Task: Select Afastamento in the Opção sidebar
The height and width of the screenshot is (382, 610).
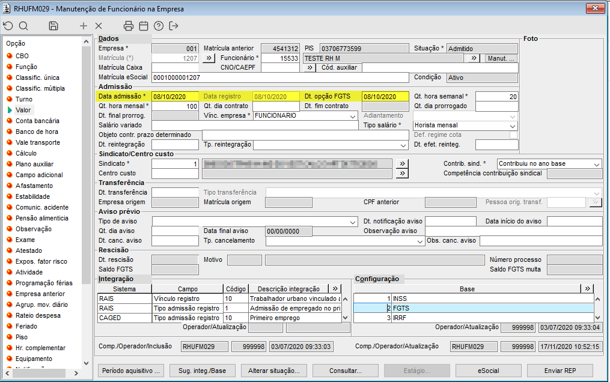Action: [x=34, y=186]
